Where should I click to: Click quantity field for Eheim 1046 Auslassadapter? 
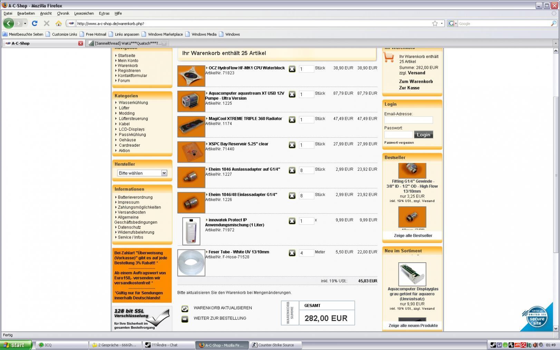[x=306, y=170]
